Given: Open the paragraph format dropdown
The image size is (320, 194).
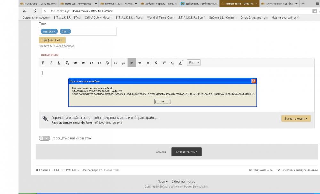Looking at the screenshot, I should [x=194, y=63].
